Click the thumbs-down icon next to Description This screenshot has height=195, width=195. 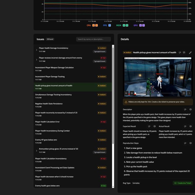tap(185, 110)
